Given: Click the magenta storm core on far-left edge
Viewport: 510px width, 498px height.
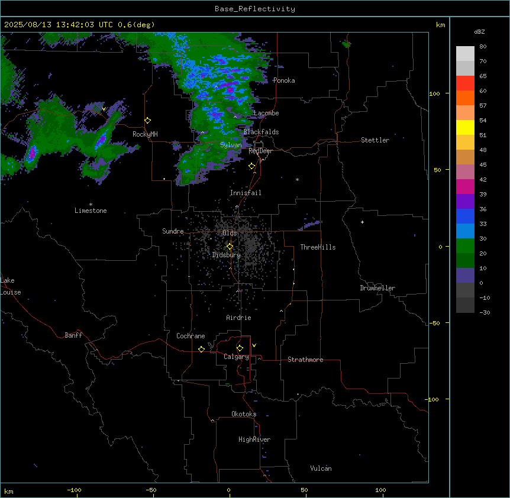Looking at the screenshot, I should [31, 153].
